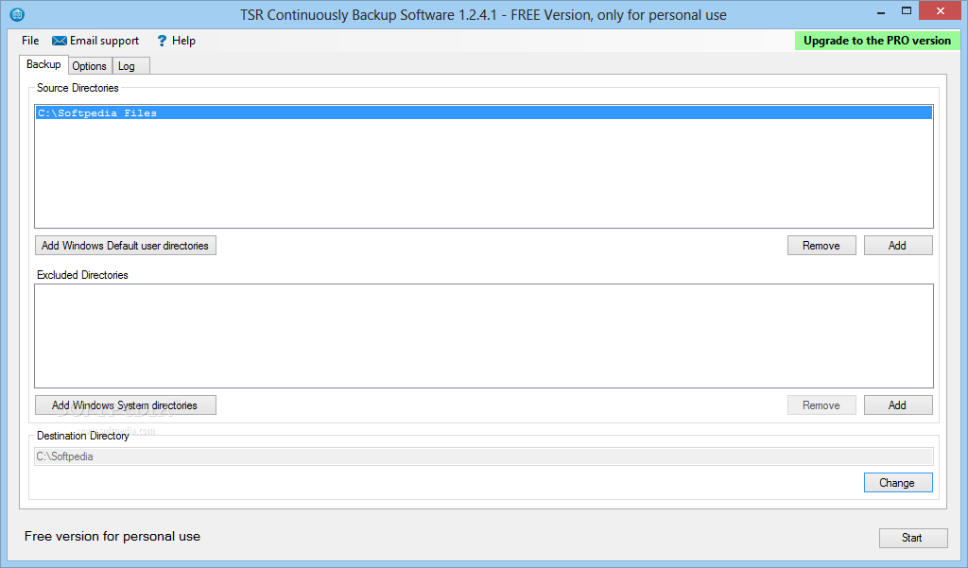Click the TSR app icon in title bar

tap(17, 14)
